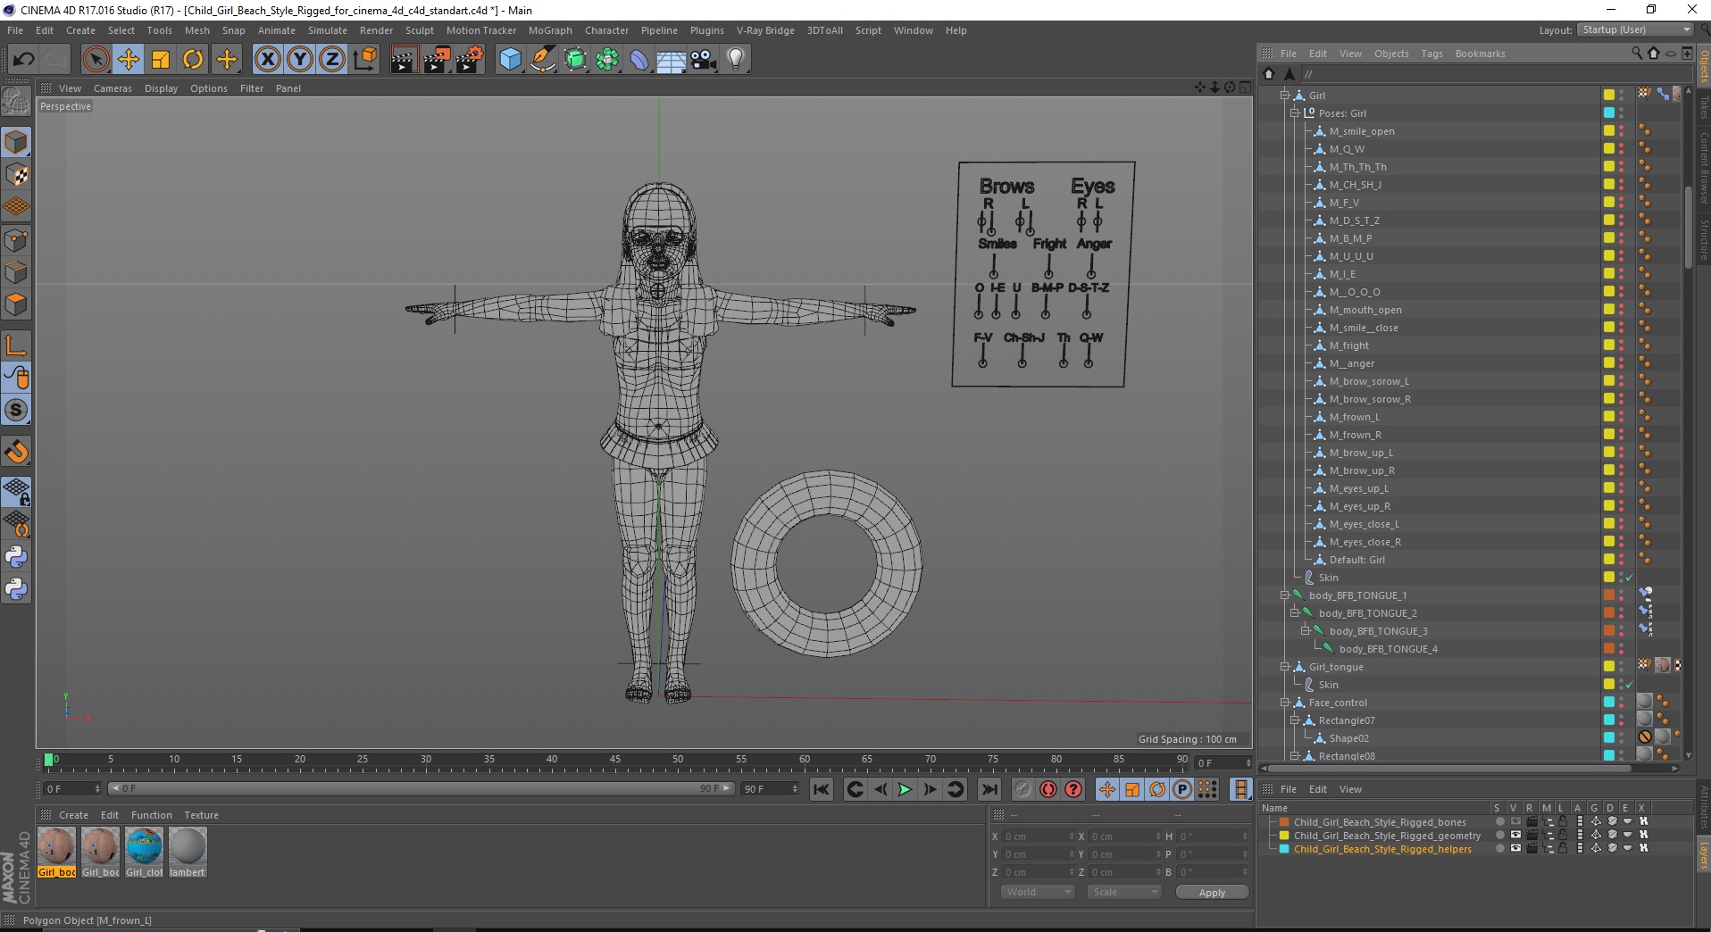Select the Shape02 object

[1348, 738]
